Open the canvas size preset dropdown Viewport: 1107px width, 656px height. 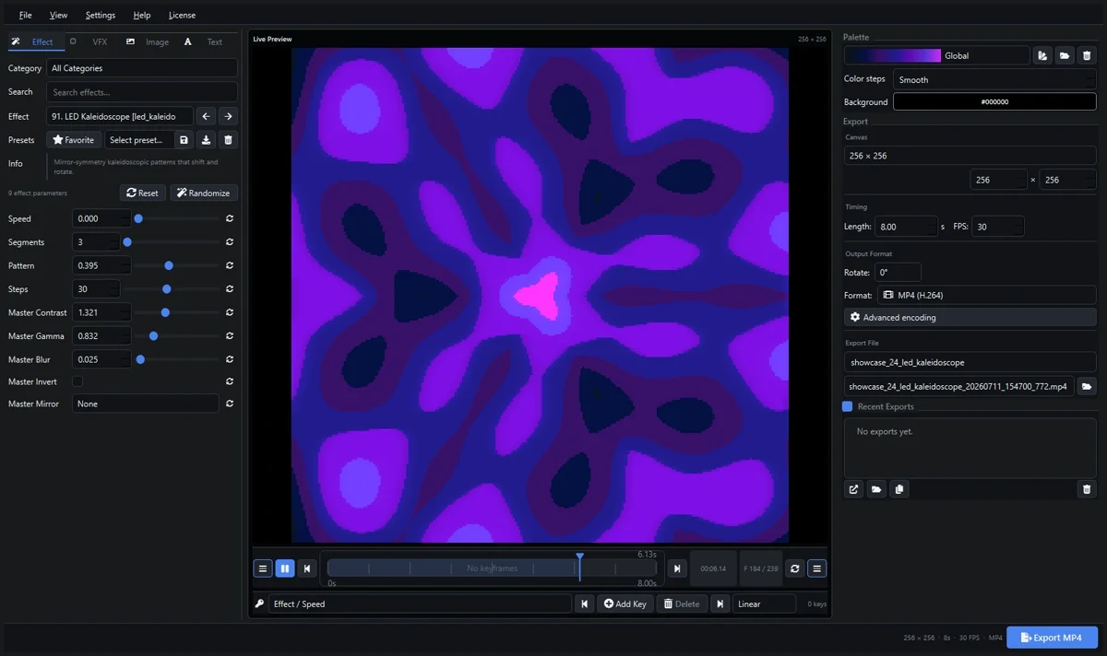click(970, 156)
